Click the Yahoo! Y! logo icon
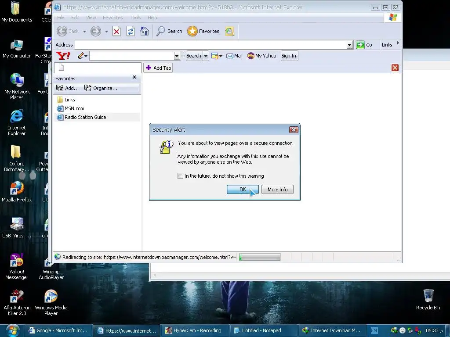 (63, 56)
